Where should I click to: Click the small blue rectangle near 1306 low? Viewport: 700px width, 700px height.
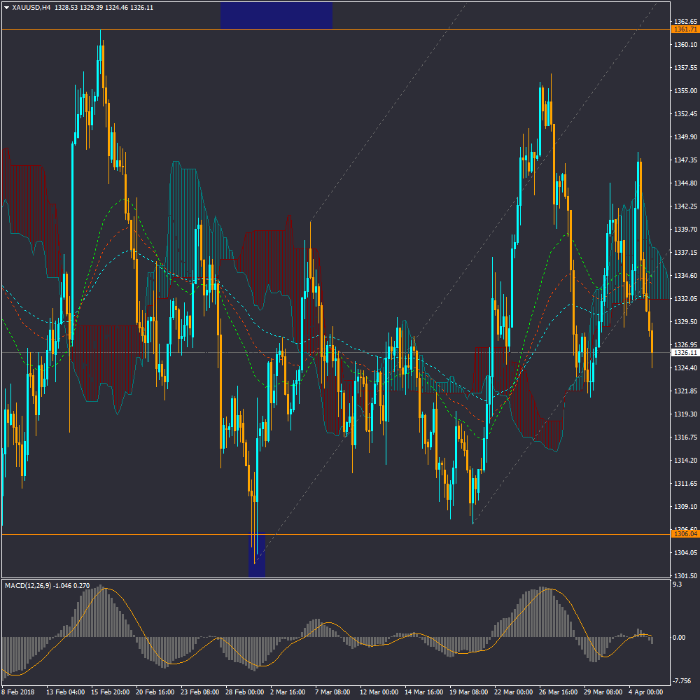point(257,554)
